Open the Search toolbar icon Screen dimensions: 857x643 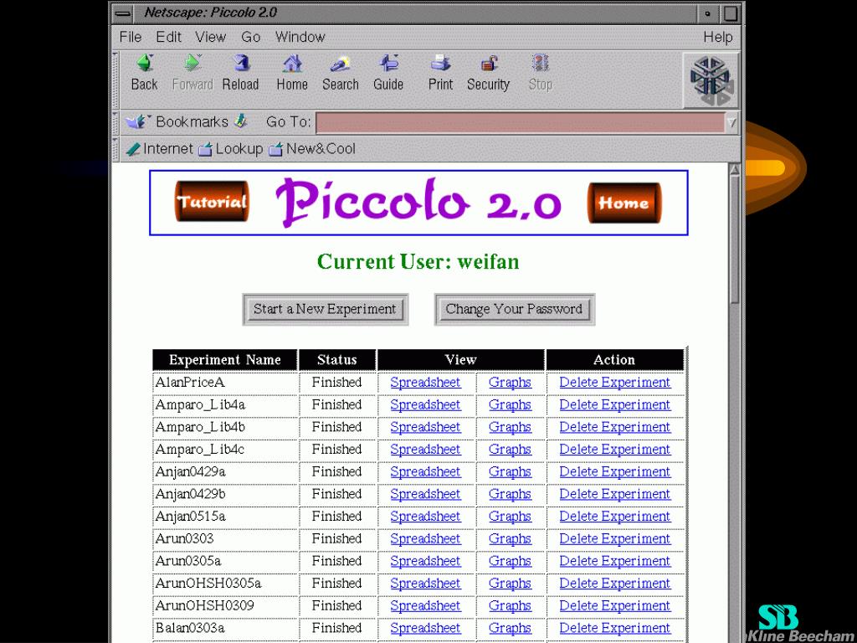(340, 73)
